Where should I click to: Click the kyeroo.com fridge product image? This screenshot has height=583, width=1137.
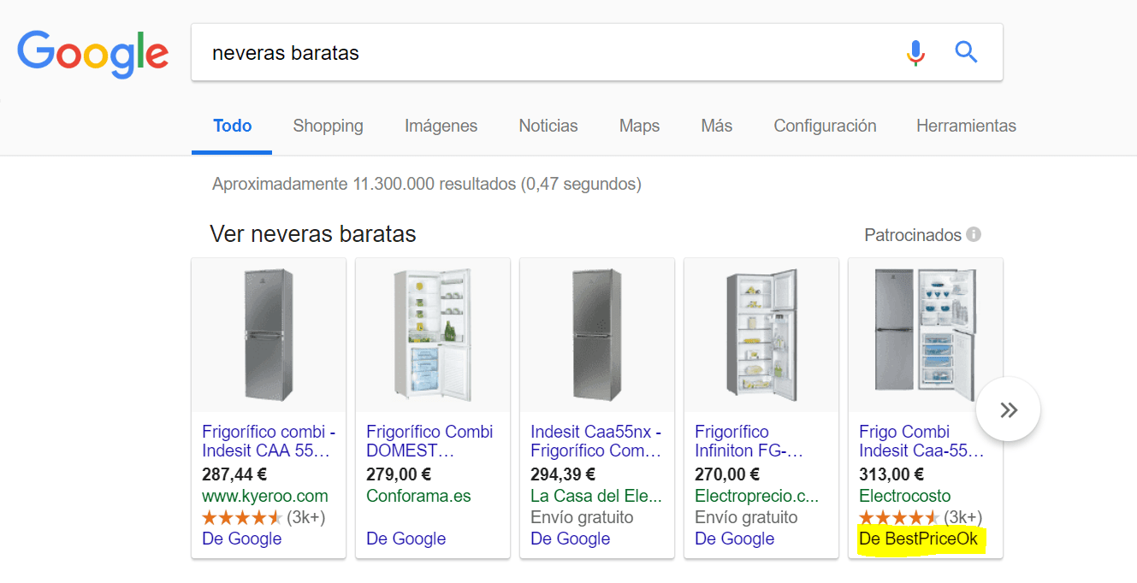(269, 335)
